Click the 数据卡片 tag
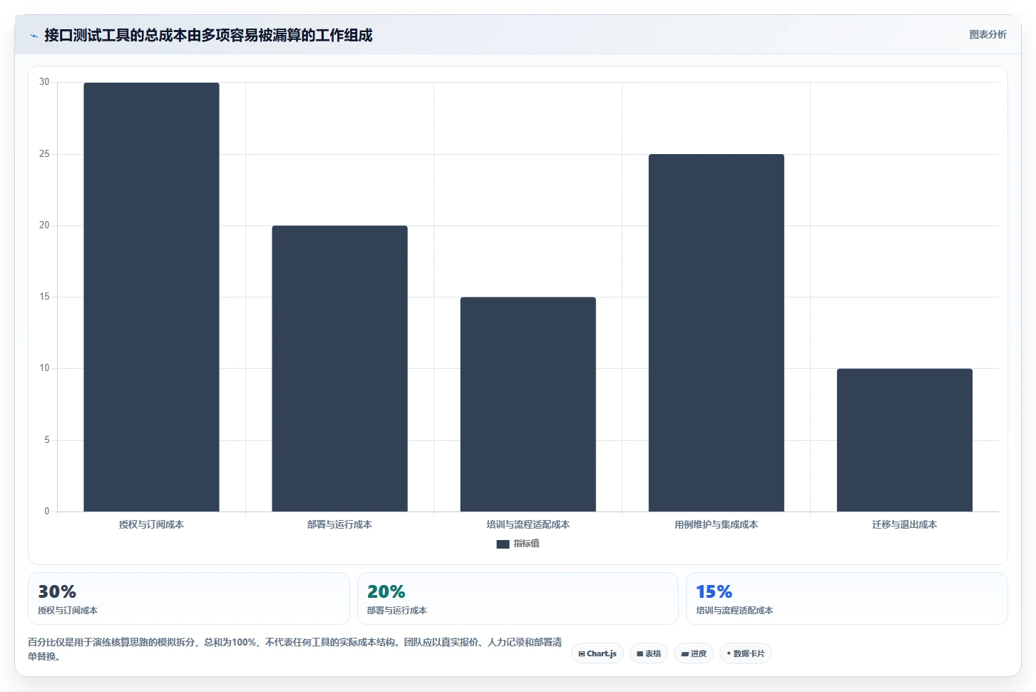This screenshot has height=692, width=1036. click(746, 653)
